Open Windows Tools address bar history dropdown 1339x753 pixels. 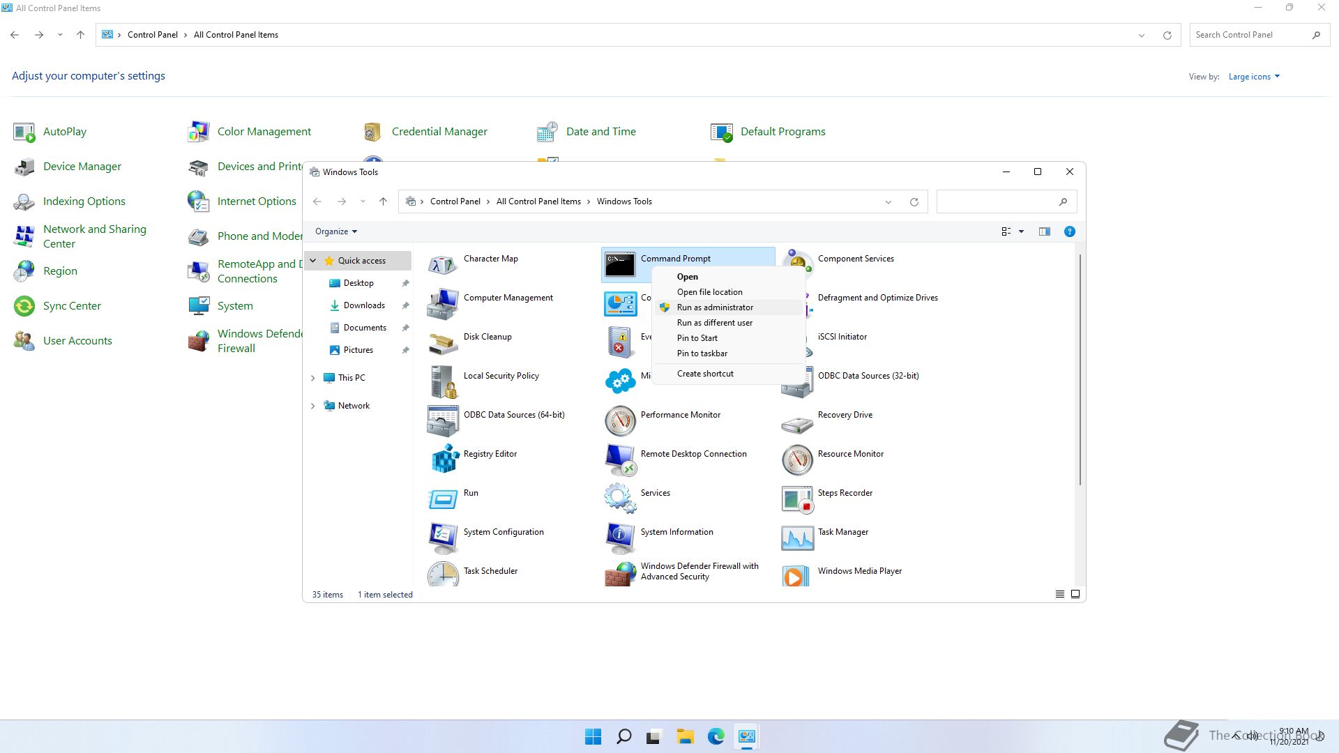click(x=888, y=202)
